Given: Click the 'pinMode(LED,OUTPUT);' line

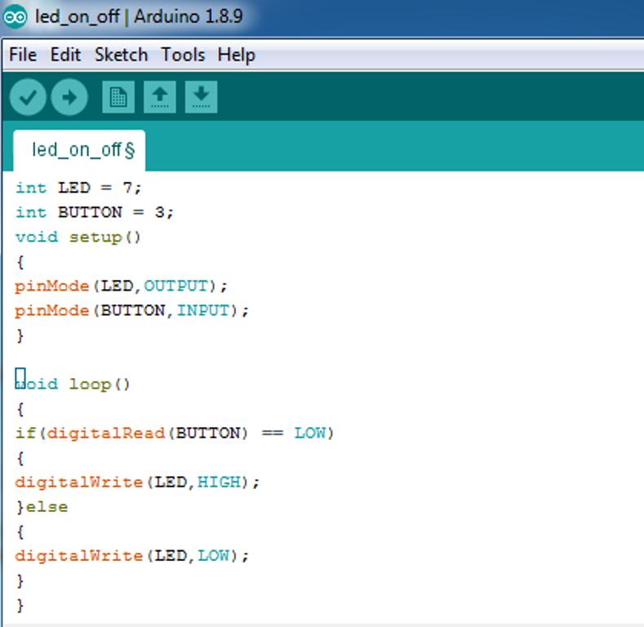Looking at the screenshot, I should [121, 286].
